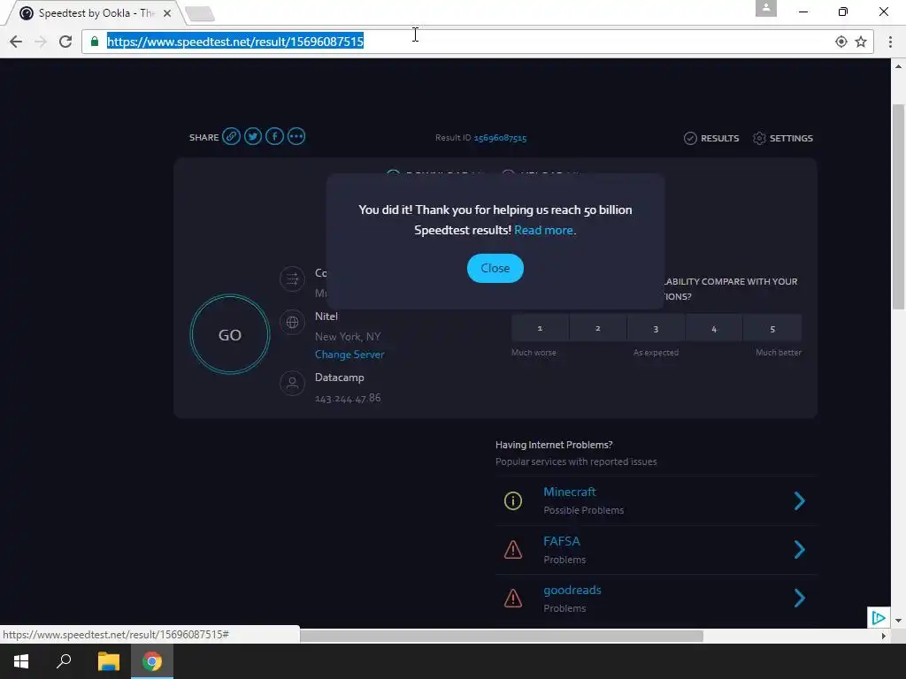Copy the share link icon

[x=231, y=137]
